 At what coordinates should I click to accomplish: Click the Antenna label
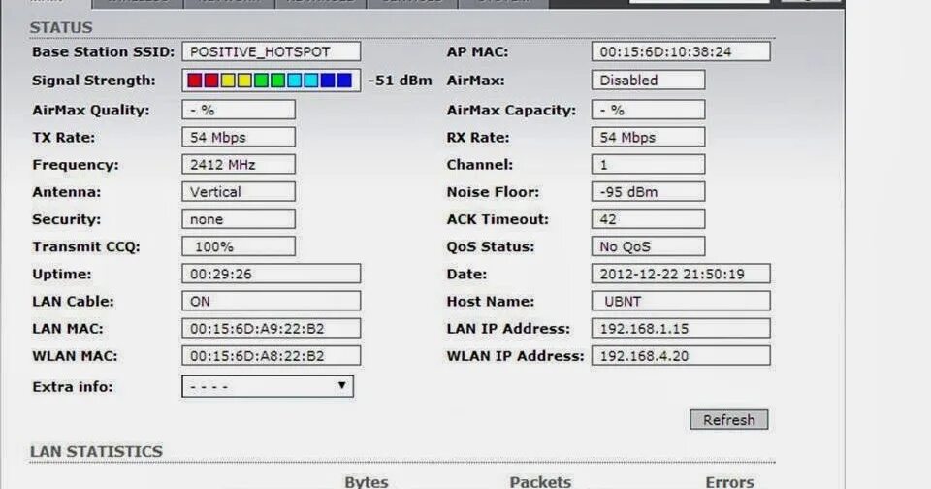[67, 192]
